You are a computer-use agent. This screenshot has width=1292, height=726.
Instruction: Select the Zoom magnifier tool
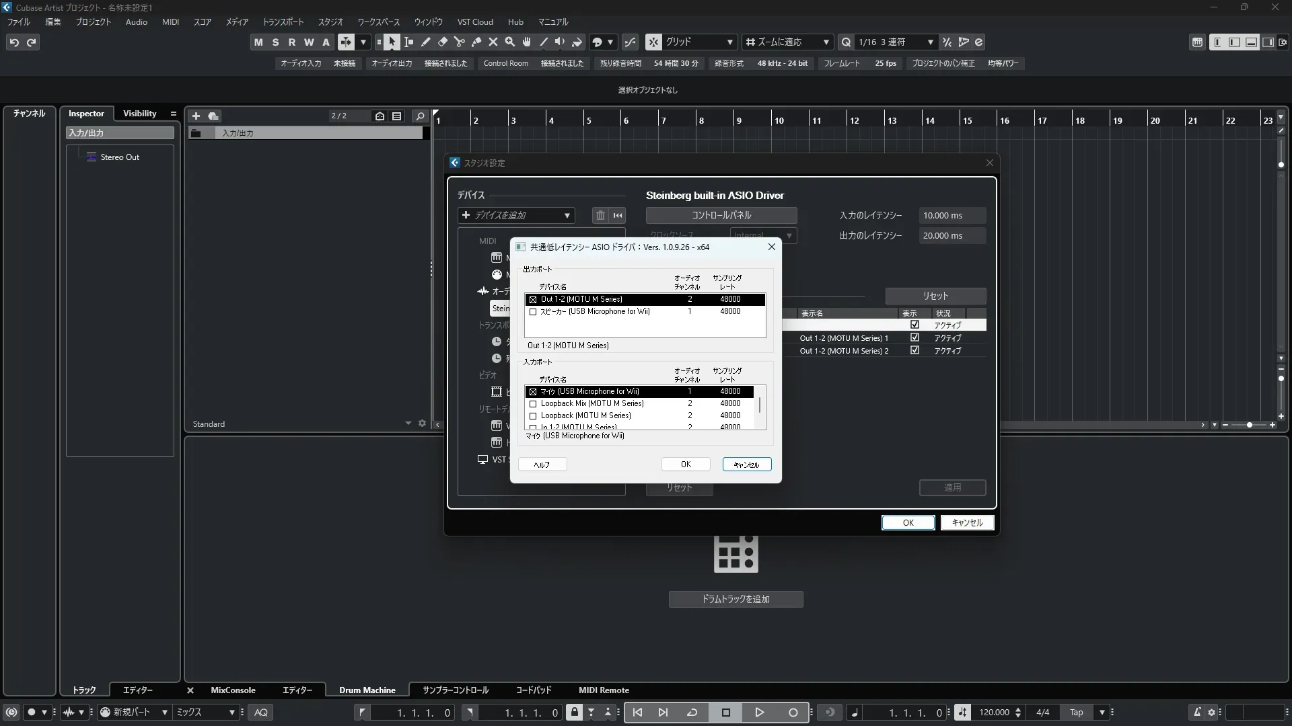pyautogui.click(x=510, y=42)
